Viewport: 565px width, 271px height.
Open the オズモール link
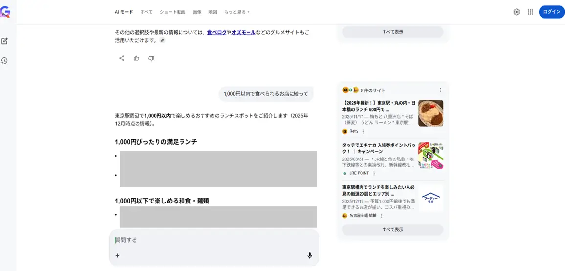[x=244, y=32]
